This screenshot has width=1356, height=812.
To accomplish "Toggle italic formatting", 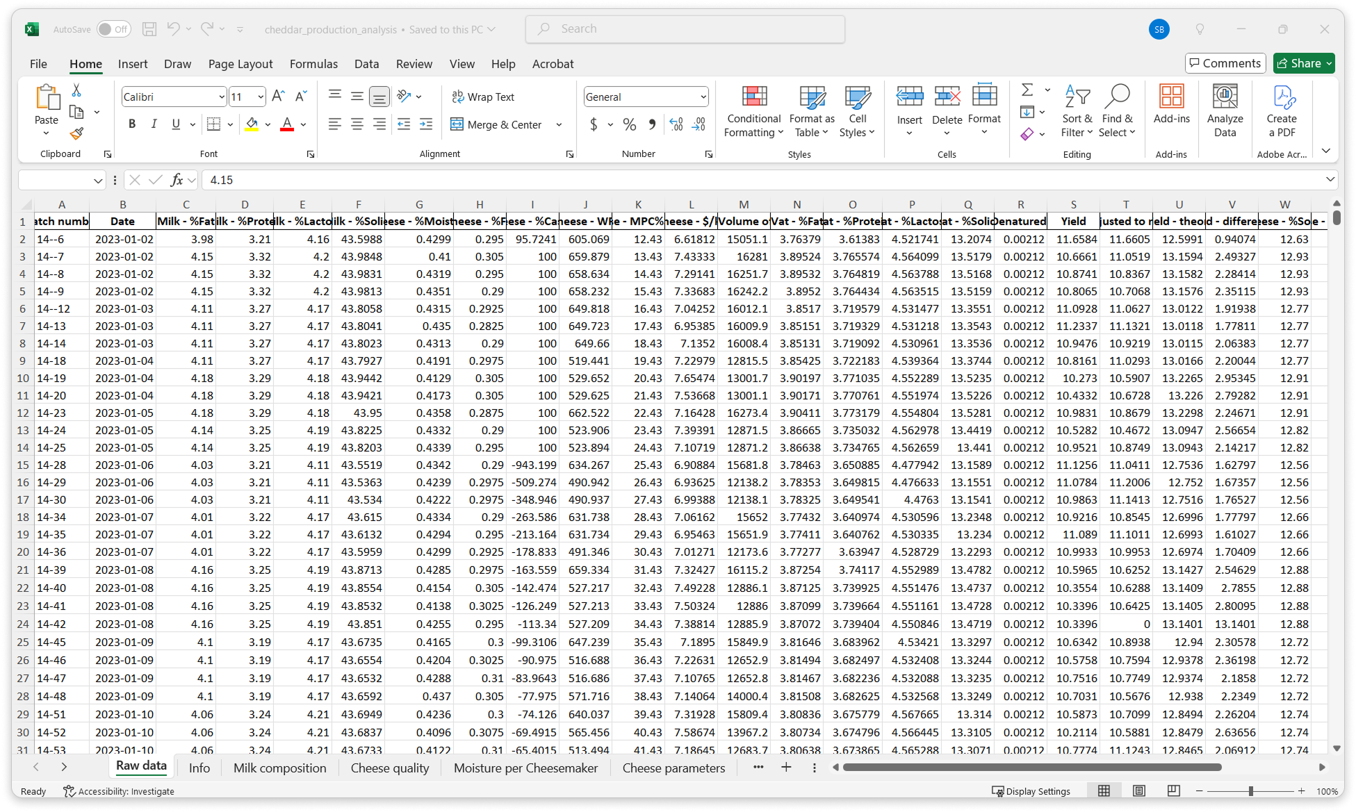I will click(x=154, y=124).
